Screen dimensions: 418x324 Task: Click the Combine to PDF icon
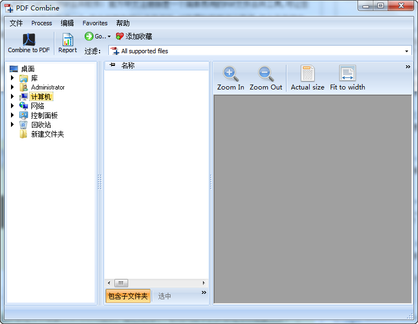coord(29,40)
